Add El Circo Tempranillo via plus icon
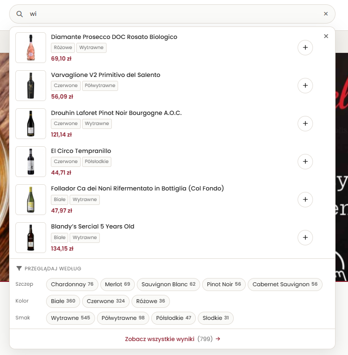 click(305, 162)
